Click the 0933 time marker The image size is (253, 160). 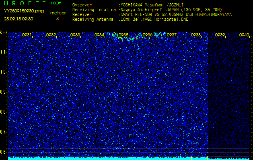click(75, 35)
